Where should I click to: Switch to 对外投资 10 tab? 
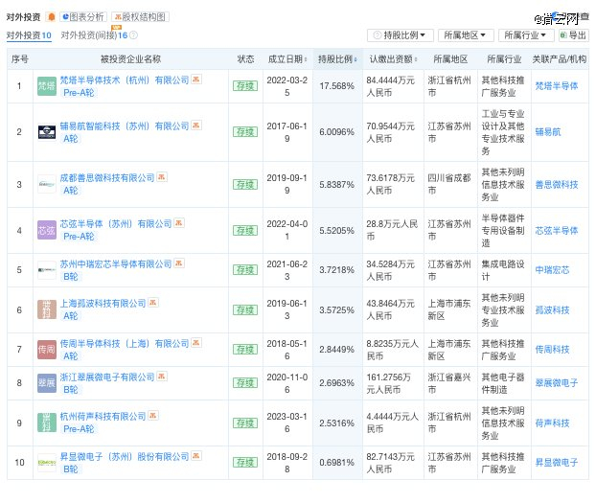click(29, 35)
